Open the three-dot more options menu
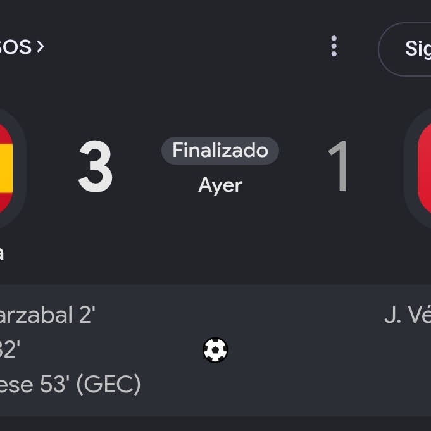 pyautogui.click(x=334, y=46)
